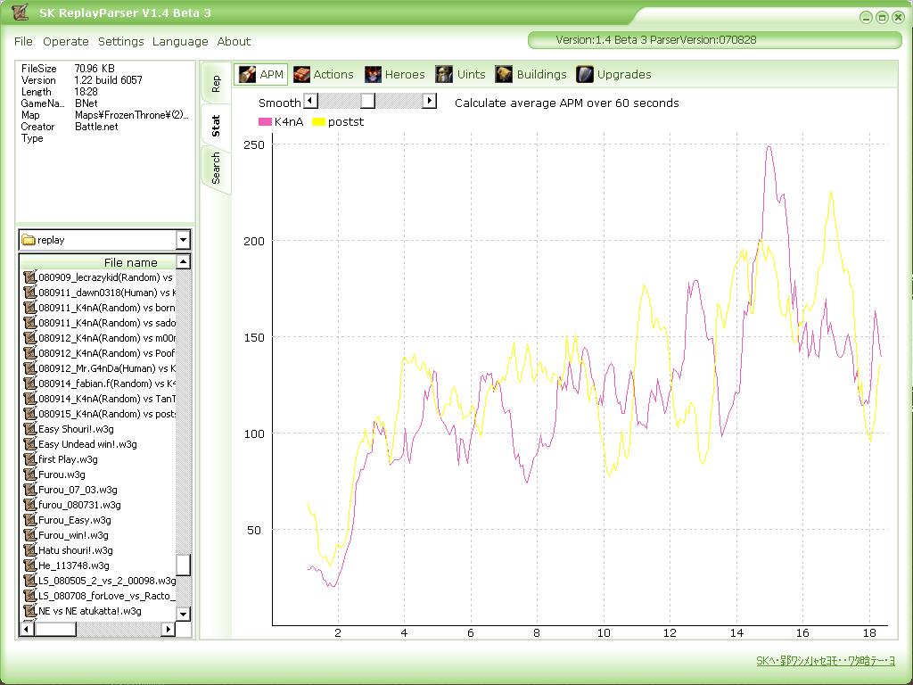Switch to the Search side tab

216,168
